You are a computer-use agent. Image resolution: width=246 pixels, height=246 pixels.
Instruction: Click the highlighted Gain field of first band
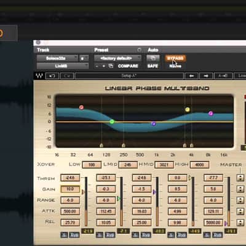point(70,189)
